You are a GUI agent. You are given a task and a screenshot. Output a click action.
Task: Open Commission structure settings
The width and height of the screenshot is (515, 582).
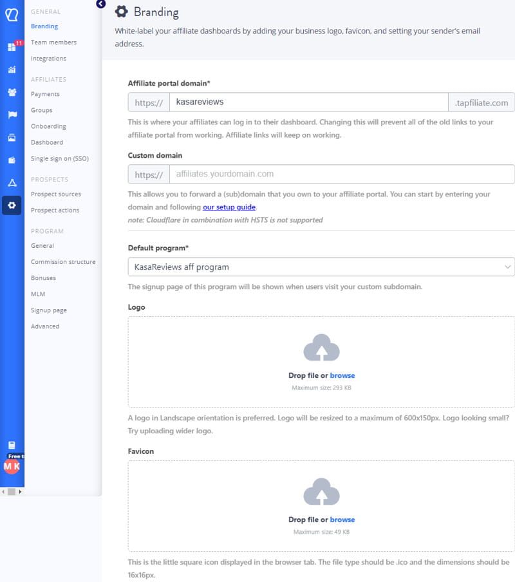tap(63, 261)
